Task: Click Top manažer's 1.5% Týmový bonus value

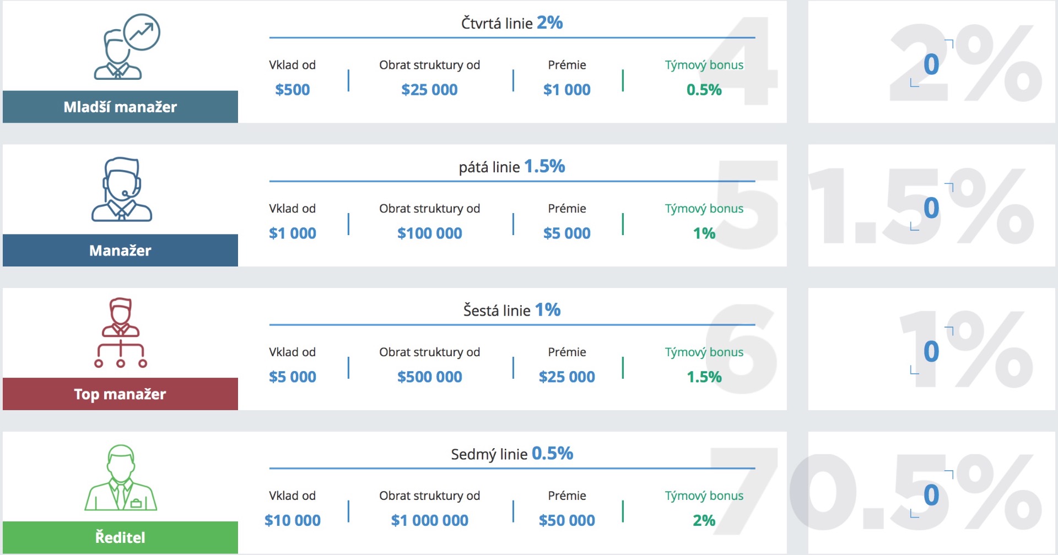Action: (704, 377)
